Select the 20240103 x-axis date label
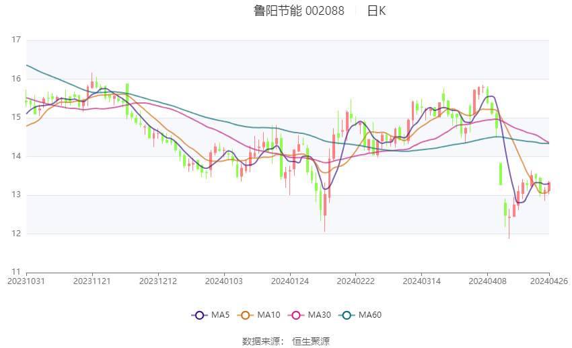This screenshot has width=572, height=348. coord(224,281)
